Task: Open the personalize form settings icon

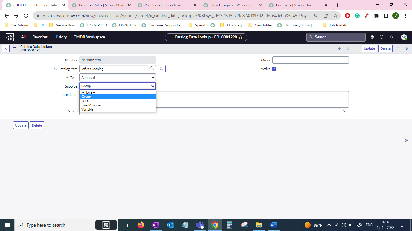Action: [348, 48]
